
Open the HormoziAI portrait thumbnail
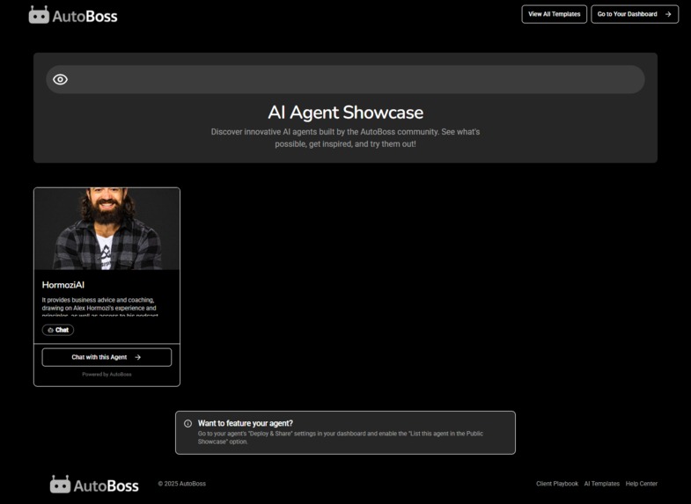[x=107, y=229]
